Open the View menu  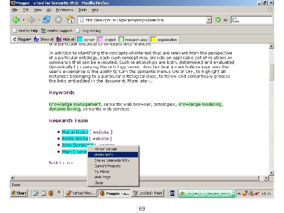pyautogui.click(x=38, y=10)
